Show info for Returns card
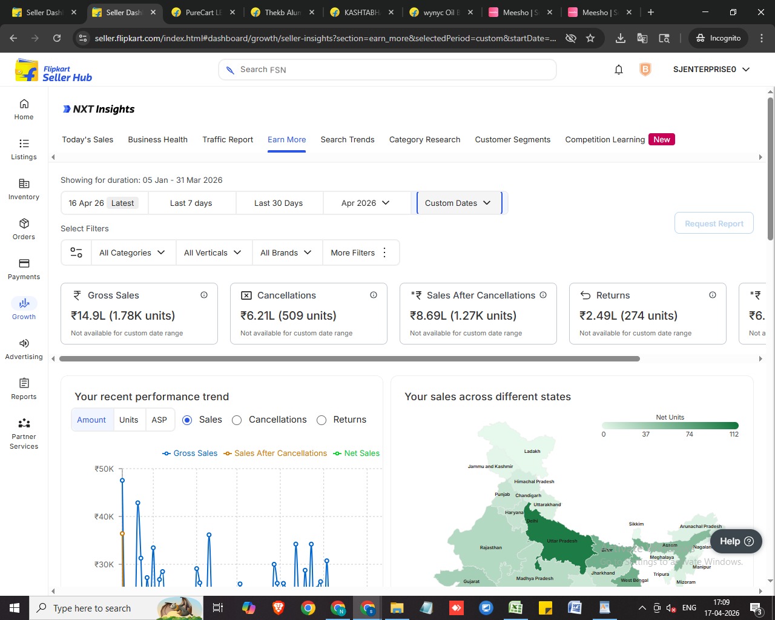This screenshot has height=620, width=775. [713, 295]
